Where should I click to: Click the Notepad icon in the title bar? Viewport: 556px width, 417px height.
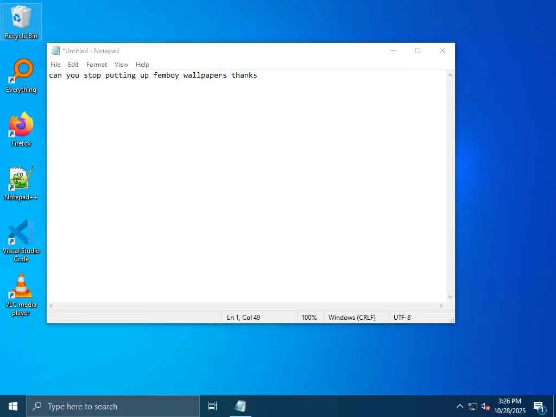coord(55,50)
